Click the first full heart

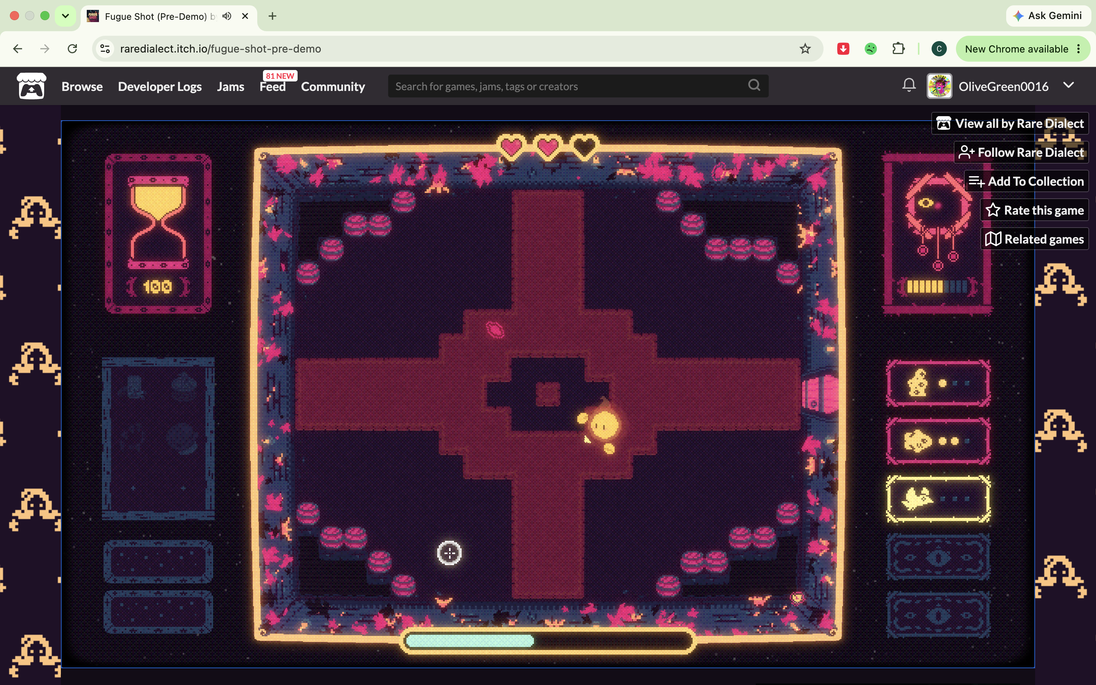click(x=511, y=147)
